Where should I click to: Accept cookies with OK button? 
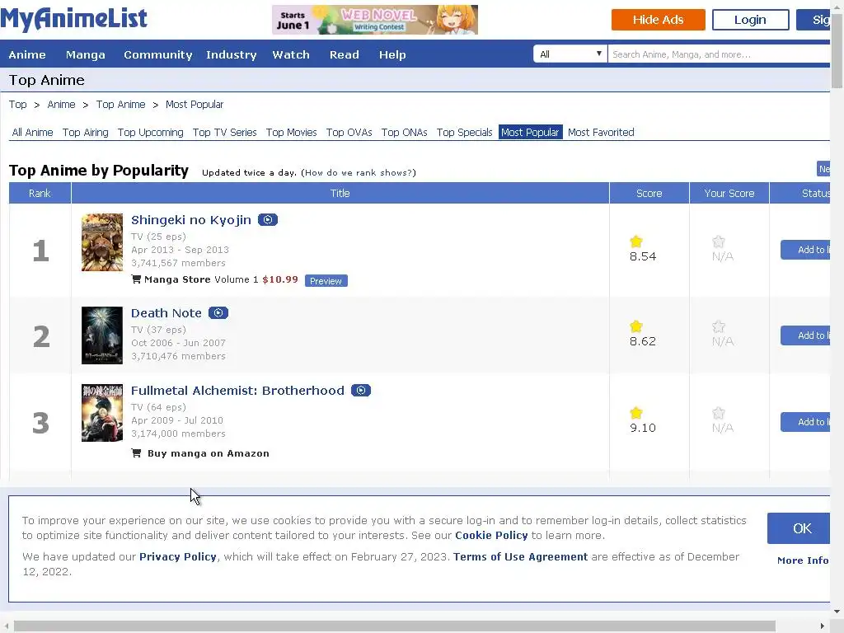click(799, 528)
